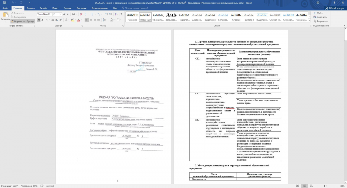347x188 pixels.
Task: Increase font size
Action: (x=64, y=14)
